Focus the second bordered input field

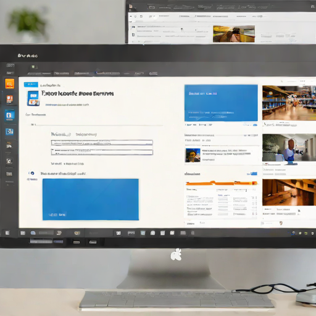tap(102, 152)
